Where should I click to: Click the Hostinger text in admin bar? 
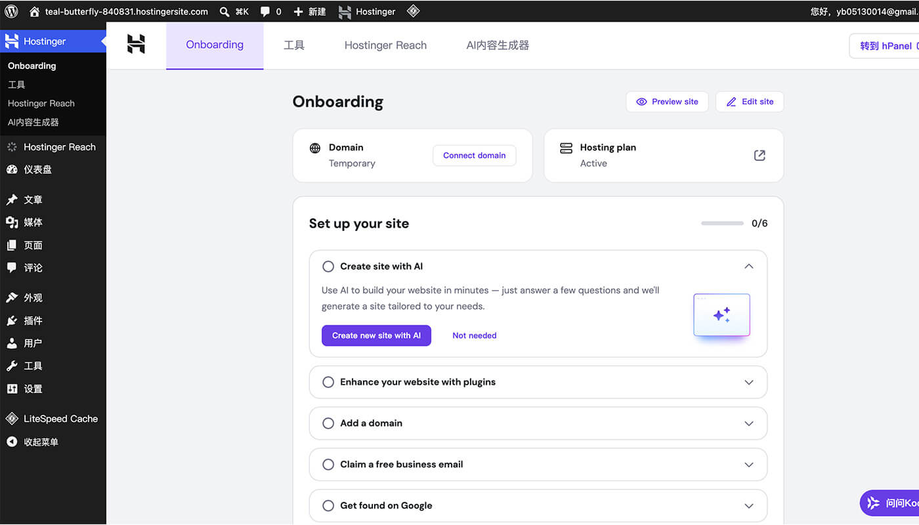(375, 11)
